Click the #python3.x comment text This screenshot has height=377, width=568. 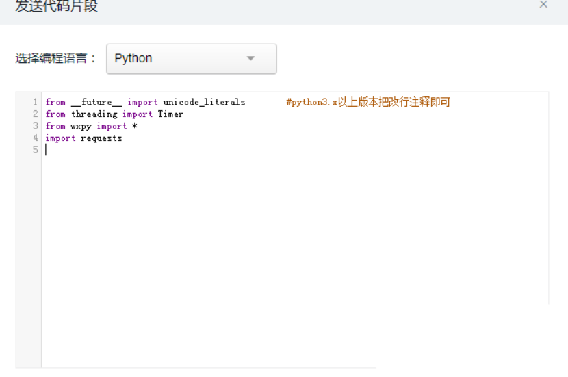tap(368, 102)
